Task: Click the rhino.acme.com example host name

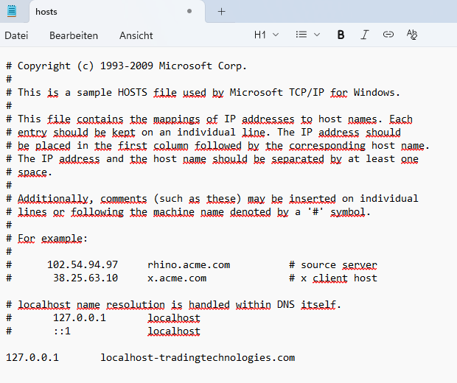Action: (x=189, y=265)
